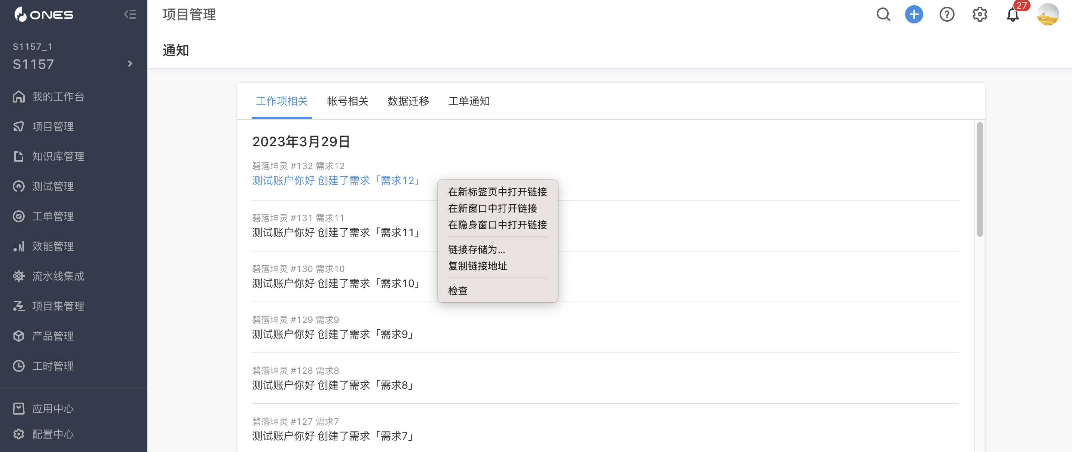Choose 在新标签页中打开链接 from context menu
1072x452 pixels.
497,192
